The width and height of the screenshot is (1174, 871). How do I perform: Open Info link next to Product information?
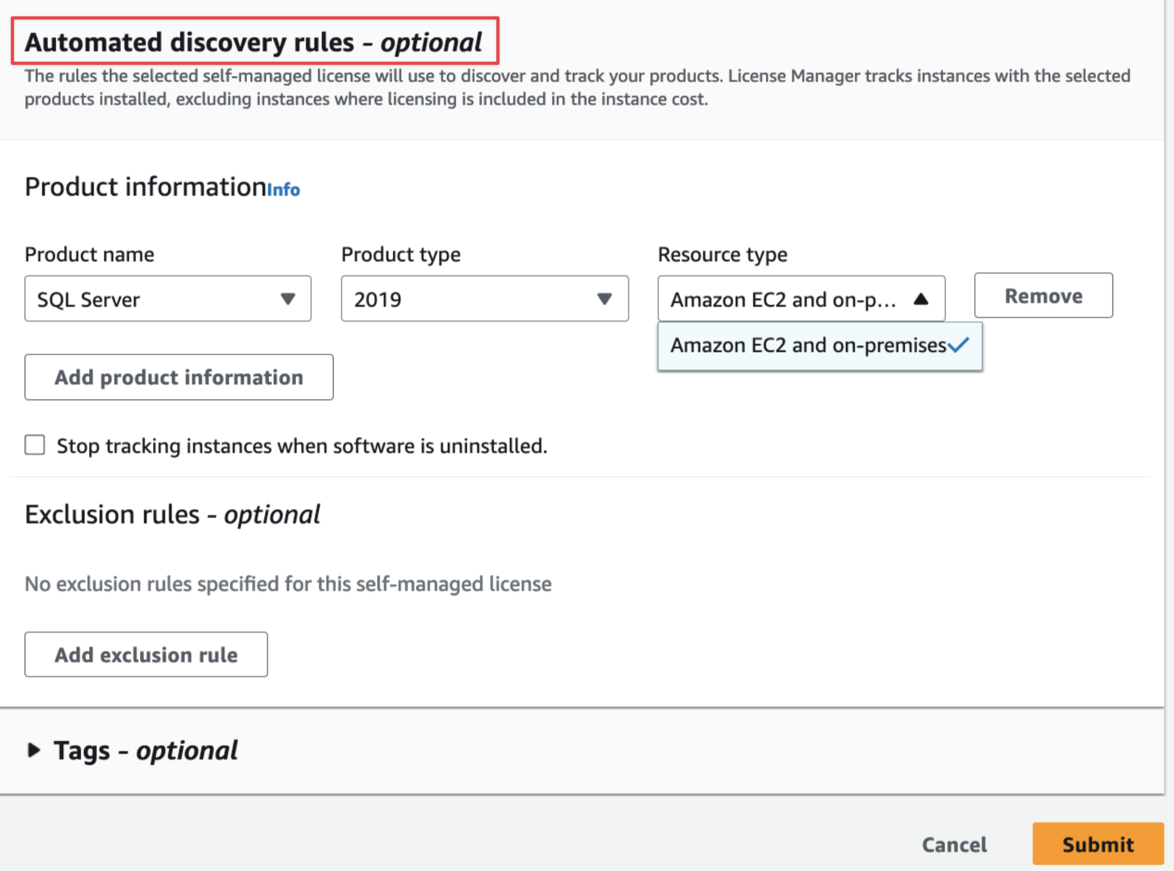click(x=284, y=190)
